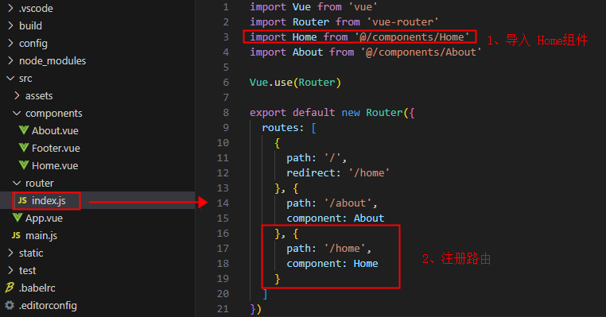Click '@/components/Home' import string
Viewport: 606px width, 317px height.
coord(412,37)
